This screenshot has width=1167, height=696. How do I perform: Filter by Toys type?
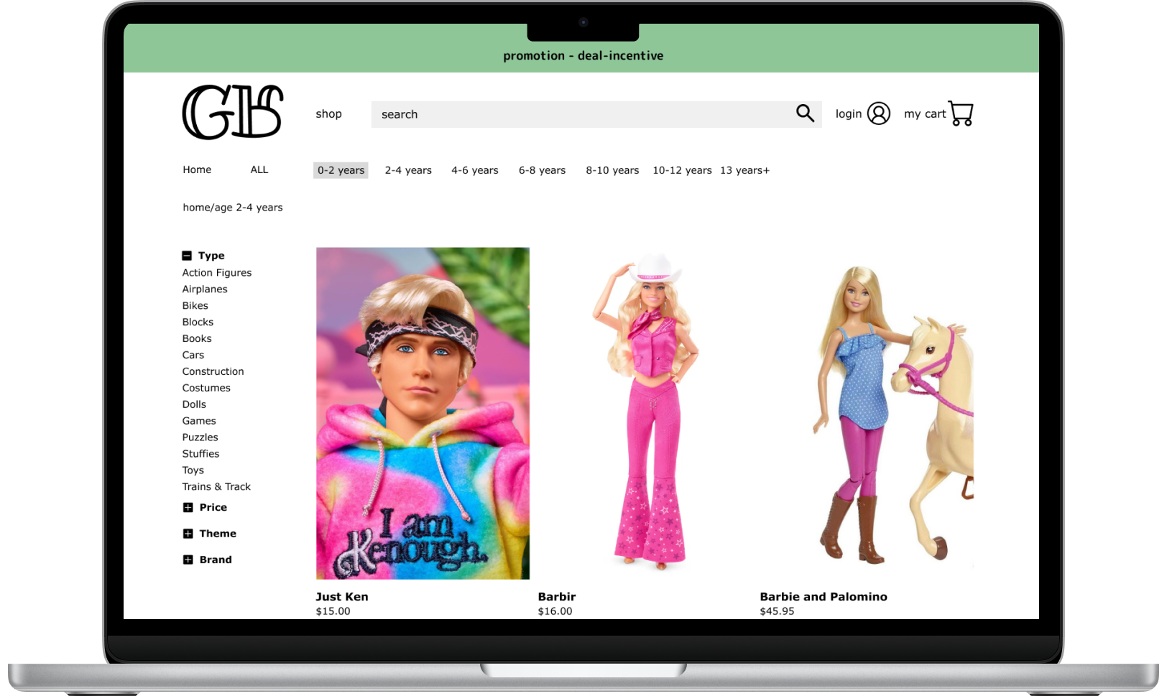point(193,471)
